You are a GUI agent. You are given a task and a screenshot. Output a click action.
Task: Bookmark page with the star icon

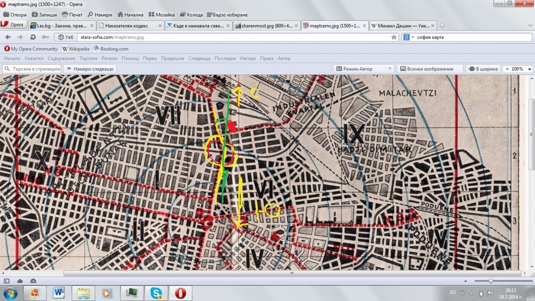[x=394, y=37]
